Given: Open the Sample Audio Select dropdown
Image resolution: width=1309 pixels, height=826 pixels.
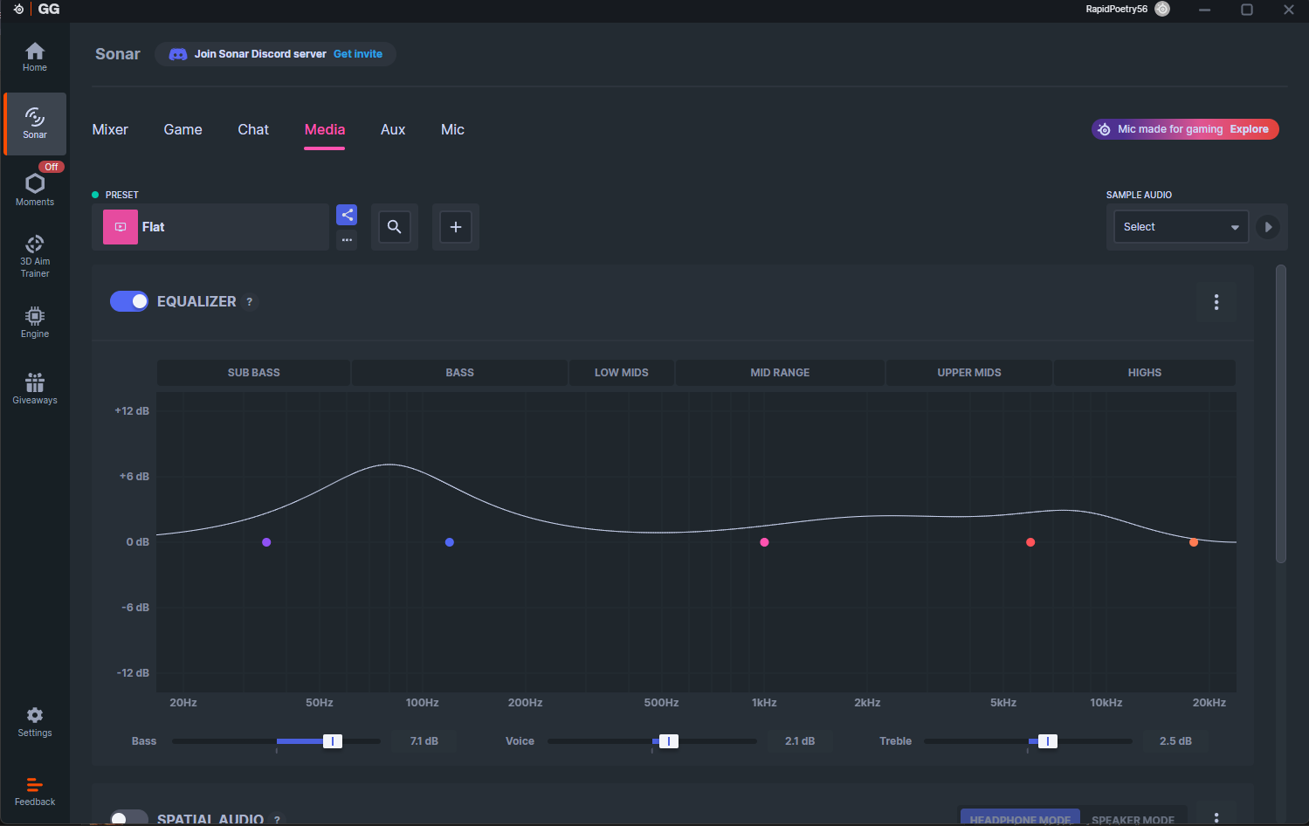Looking at the screenshot, I should (1181, 227).
